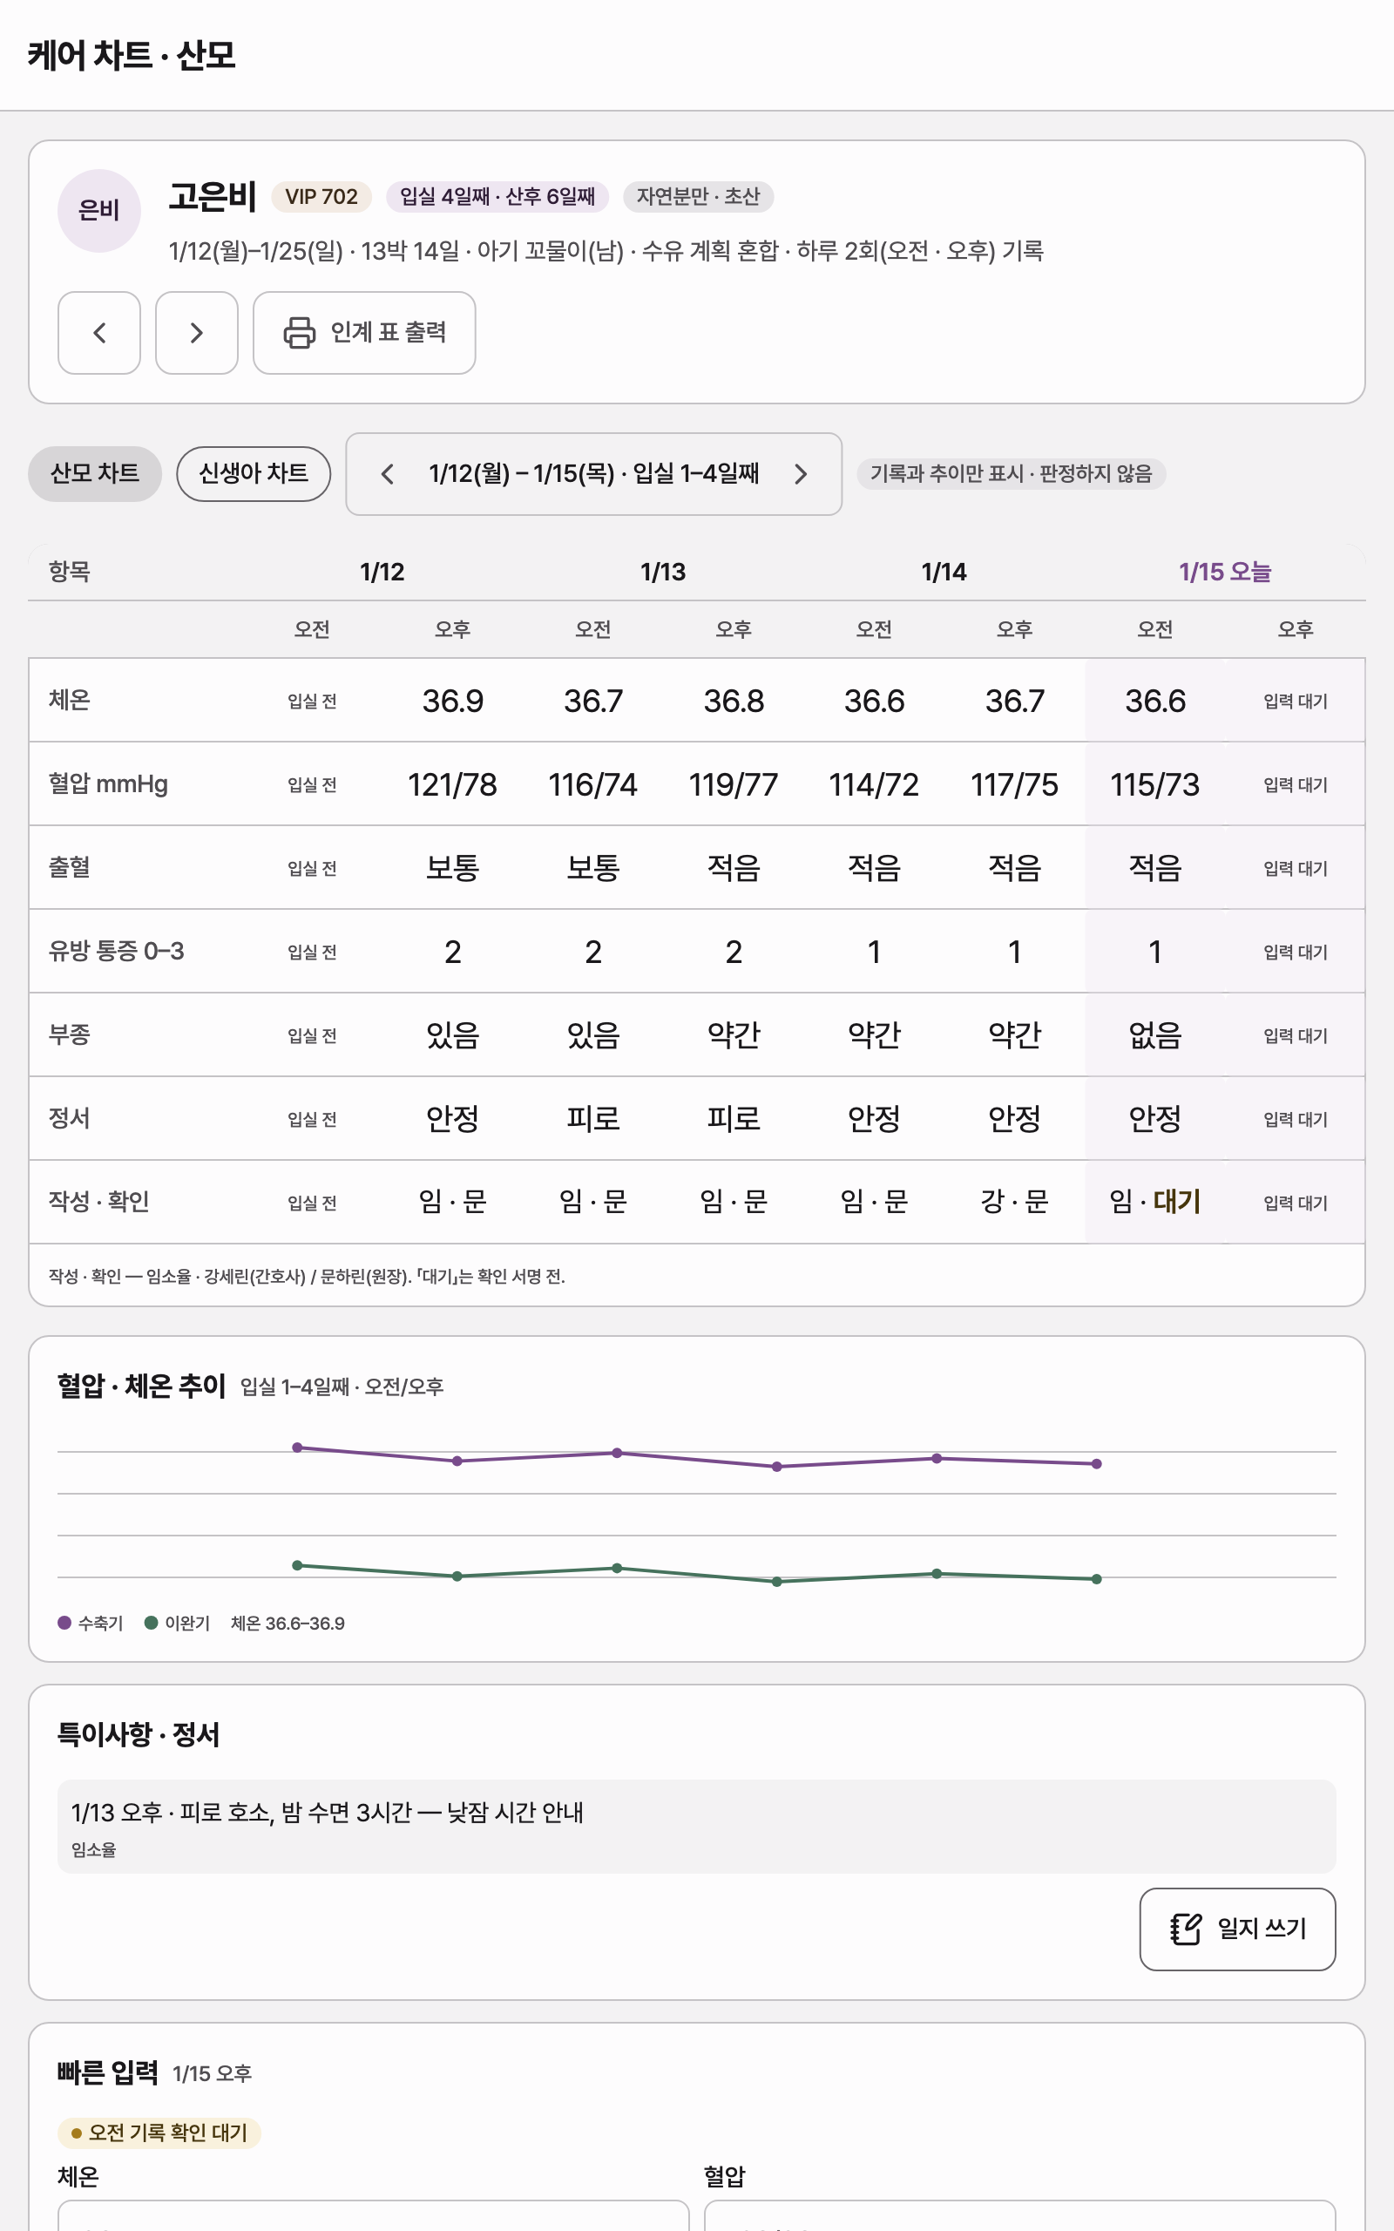Click the last diastolic point on the trend chart
Viewport: 1394px width, 2231px height.
1096,1579
